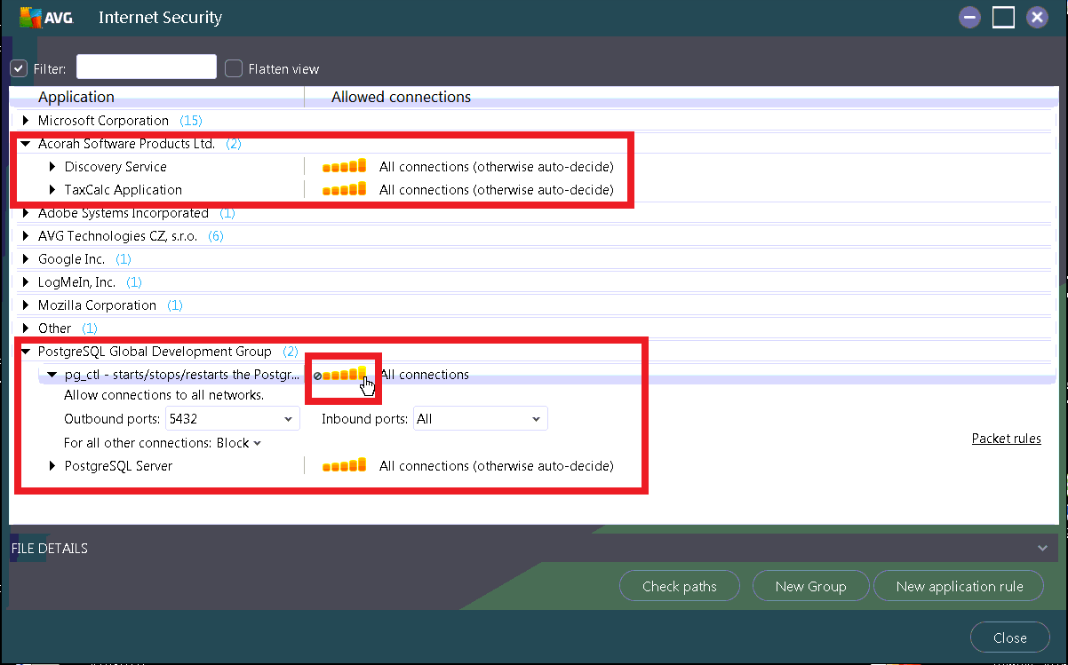This screenshot has width=1068, height=665.
Task: Change the "For all other connections" Block dropdown
Action: [x=238, y=442]
